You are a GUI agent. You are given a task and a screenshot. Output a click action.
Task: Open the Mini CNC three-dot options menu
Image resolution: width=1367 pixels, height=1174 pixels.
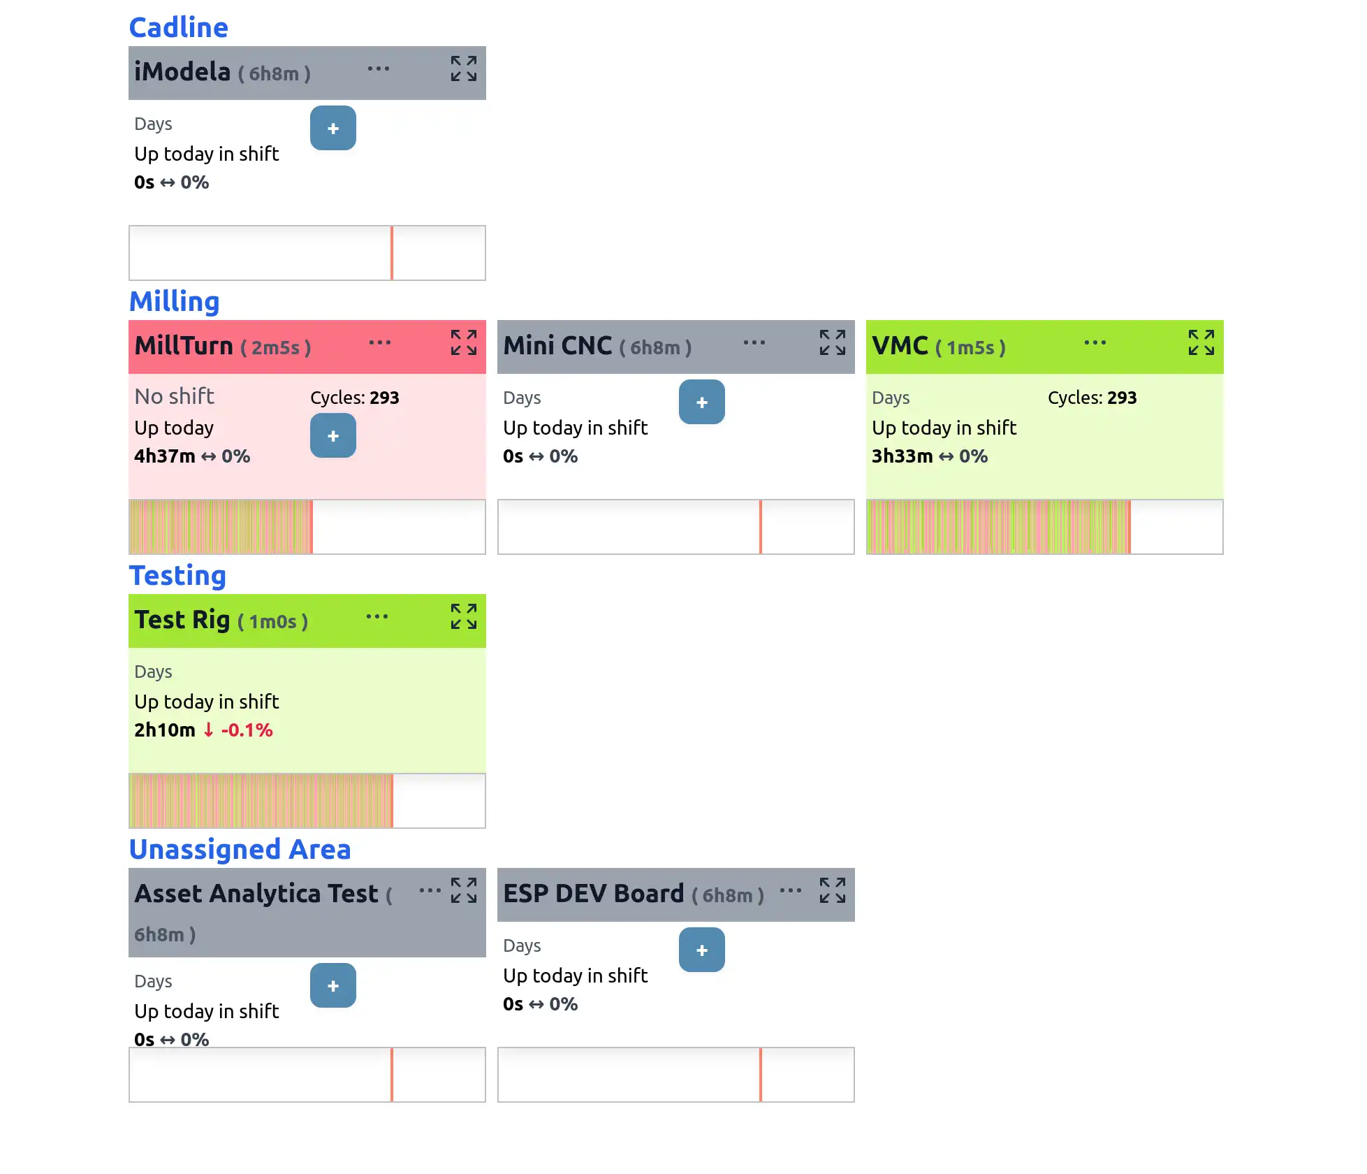(754, 343)
